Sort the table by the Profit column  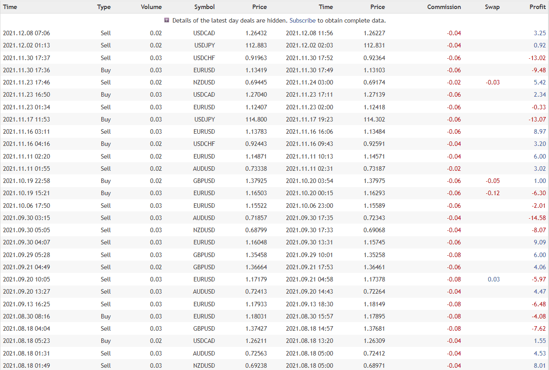click(x=537, y=7)
